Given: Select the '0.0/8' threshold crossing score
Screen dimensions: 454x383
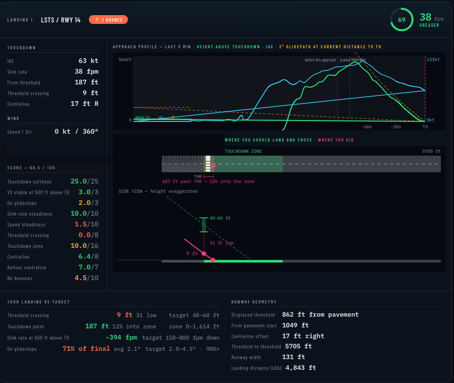Looking at the screenshot, I should point(88,235).
